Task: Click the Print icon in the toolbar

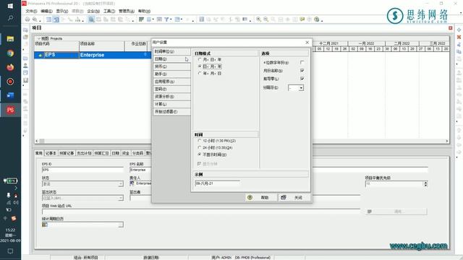Action: pos(27,19)
